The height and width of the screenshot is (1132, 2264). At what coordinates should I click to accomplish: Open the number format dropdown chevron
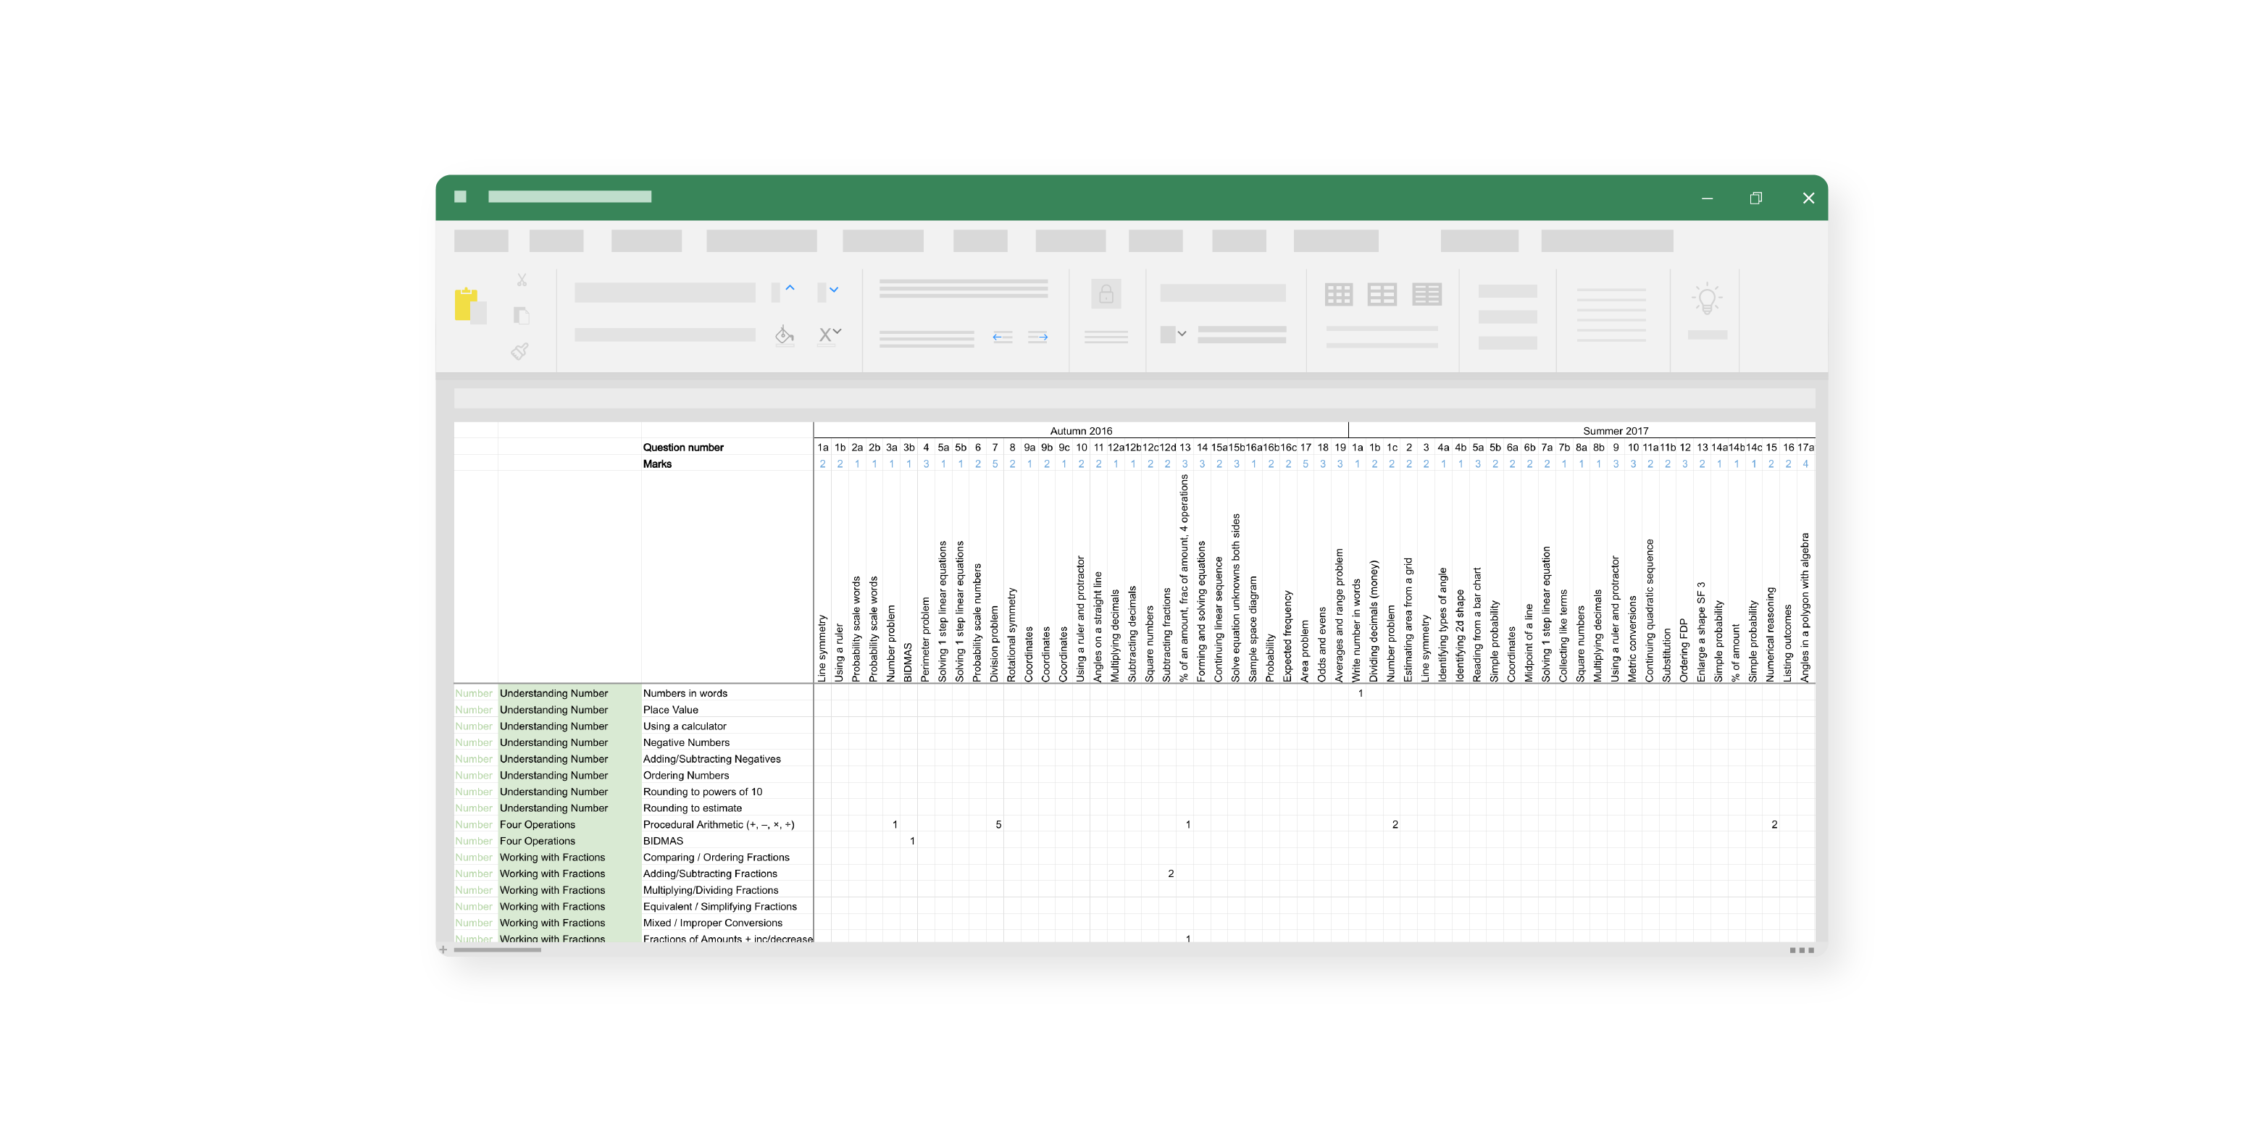click(1182, 334)
